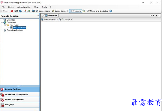Maximize the visionapp window
Viewport: 164px width, 111px height.
(x=150, y=2)
